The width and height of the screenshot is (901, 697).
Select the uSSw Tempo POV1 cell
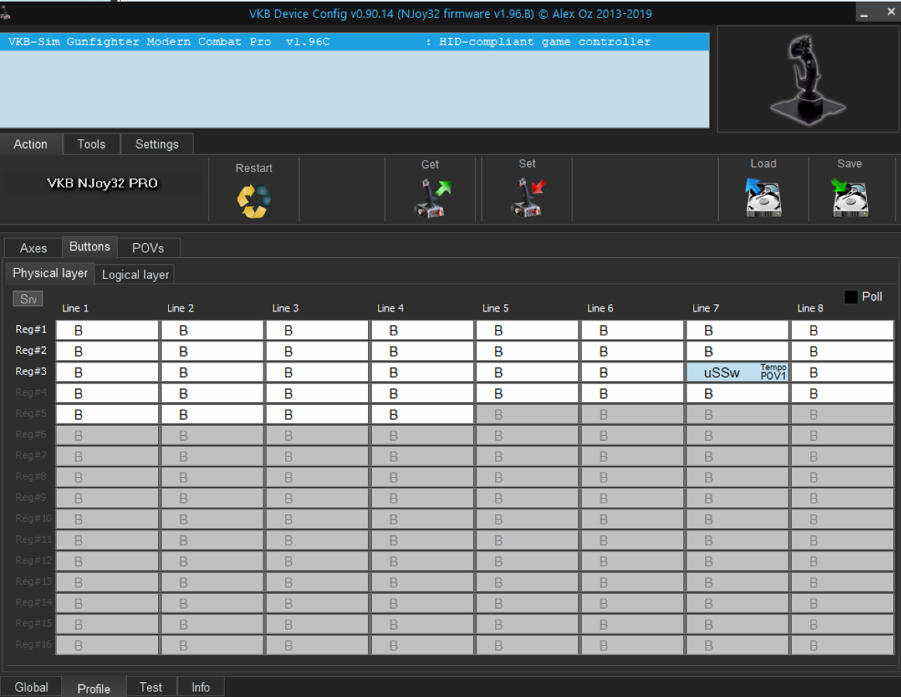pyautogui.click(x=736, y=373)
